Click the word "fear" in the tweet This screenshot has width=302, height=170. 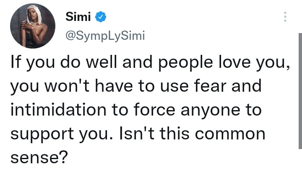pyautogui.click(x=210, y=86)
